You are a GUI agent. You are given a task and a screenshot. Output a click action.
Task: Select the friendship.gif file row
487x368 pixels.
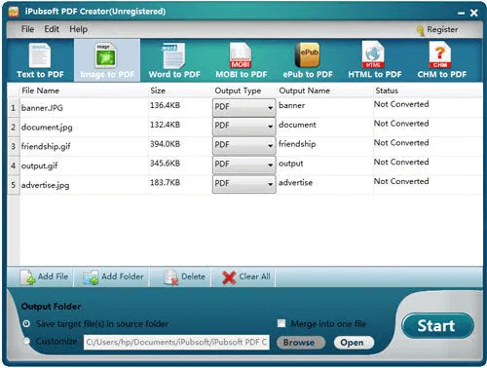click(244, 146)
